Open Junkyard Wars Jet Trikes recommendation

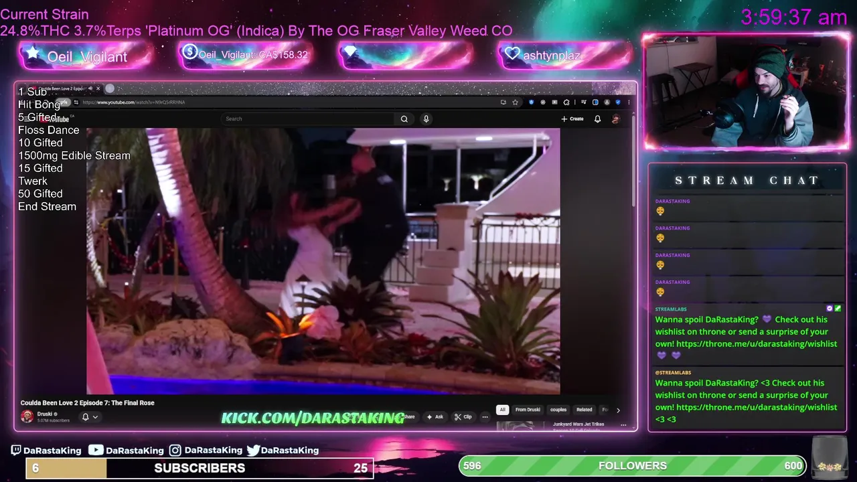tap(578, 424)
